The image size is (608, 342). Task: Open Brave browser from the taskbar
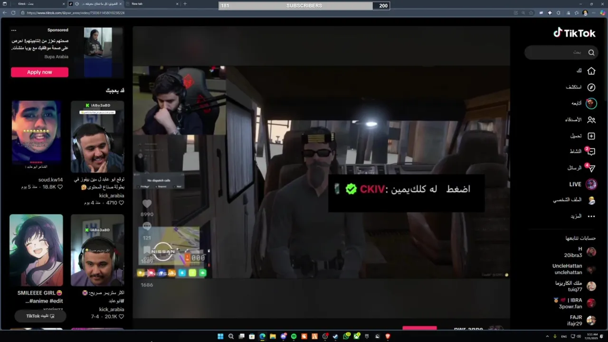click(x=388, y=336)
